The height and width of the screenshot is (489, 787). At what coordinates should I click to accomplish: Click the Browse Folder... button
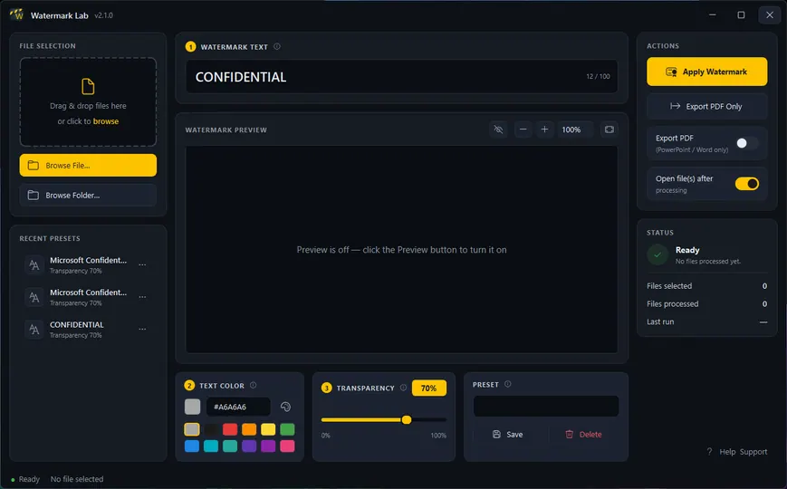coord(88,196)
